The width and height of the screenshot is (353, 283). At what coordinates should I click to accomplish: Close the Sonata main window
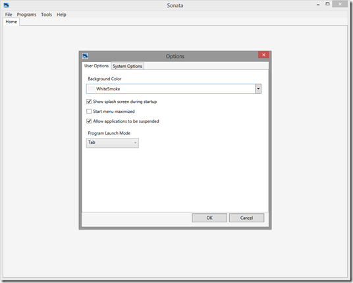340,4
